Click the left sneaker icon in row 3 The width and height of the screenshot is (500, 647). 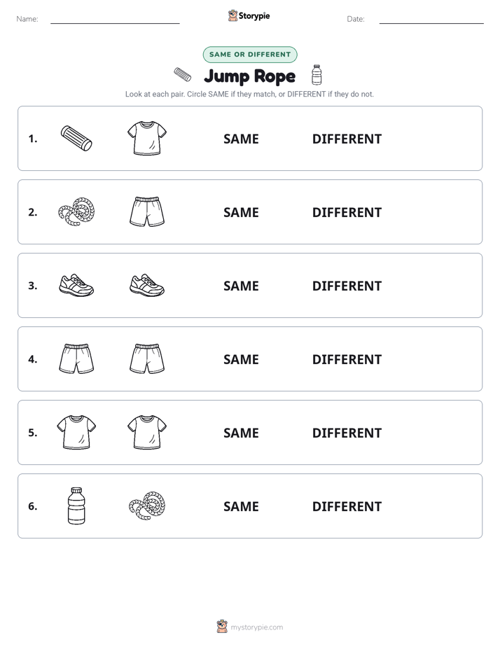point(76,285)
